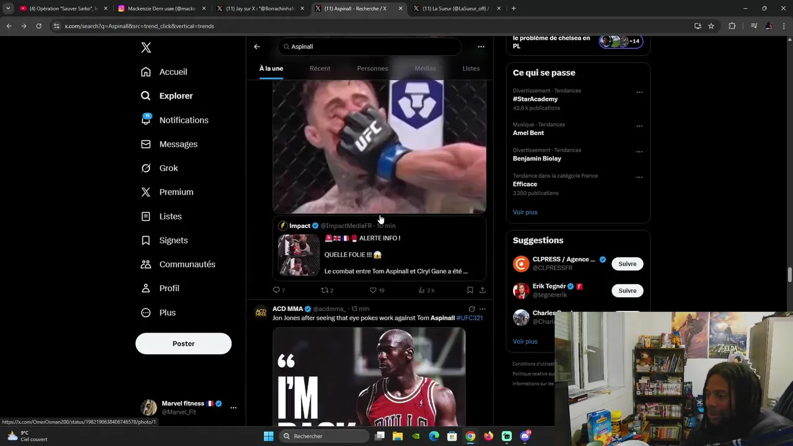Repost the tweet with 2 reposts
This screenshot has width=793, height=446.
click(x=326, y=291)
